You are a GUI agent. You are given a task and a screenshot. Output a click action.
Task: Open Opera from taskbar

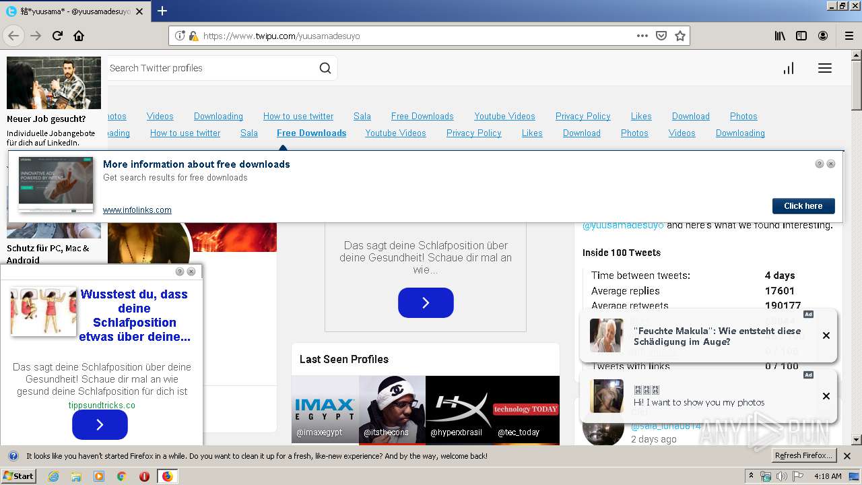pos(144,476)
